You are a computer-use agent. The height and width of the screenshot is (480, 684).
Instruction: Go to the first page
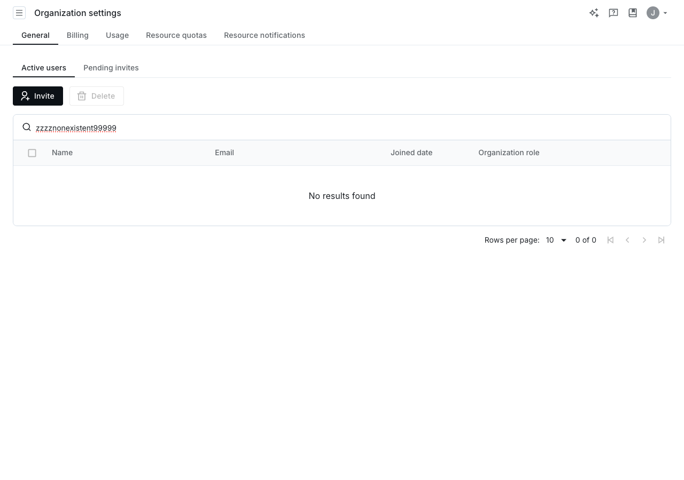click(x=610, y=240)
